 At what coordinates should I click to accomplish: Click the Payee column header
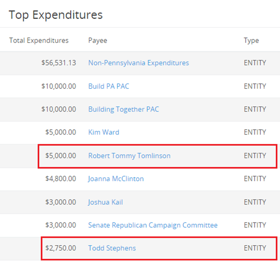(x=97, y=40)
